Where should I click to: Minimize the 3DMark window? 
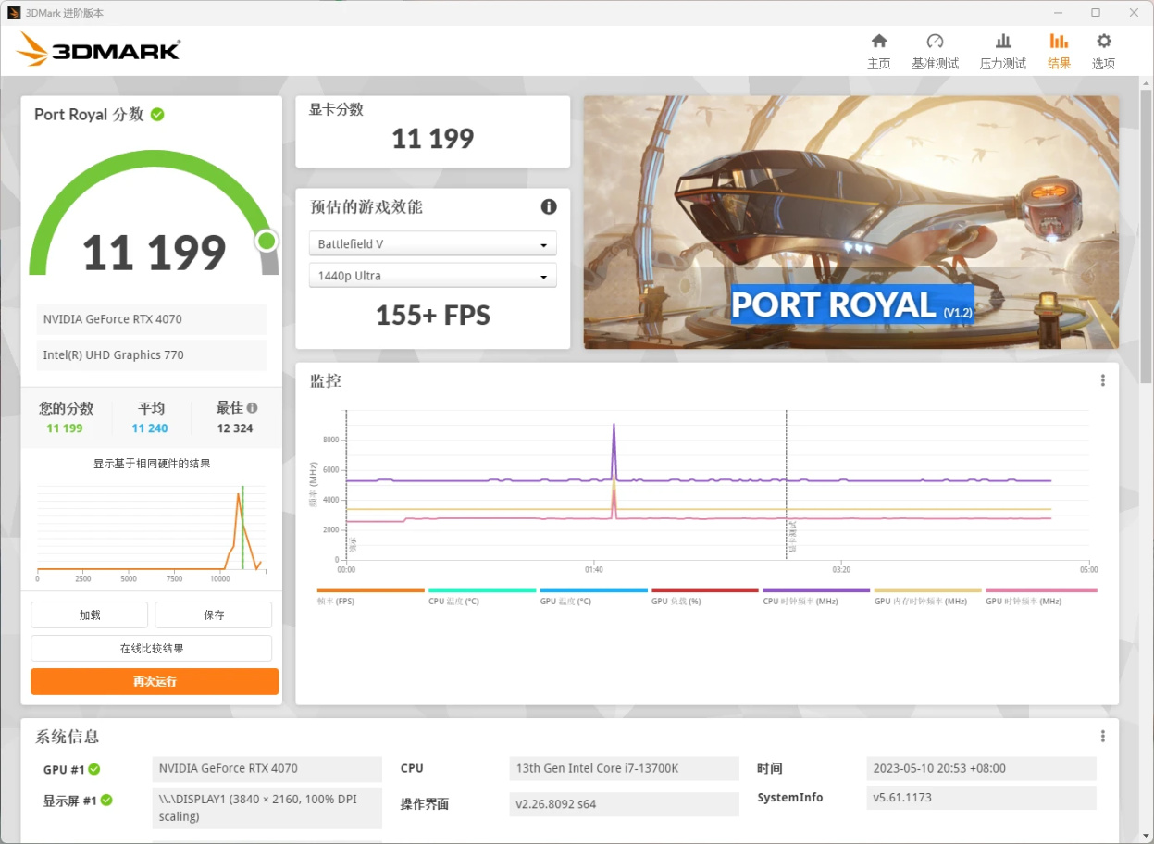(x=1058, y=13)
